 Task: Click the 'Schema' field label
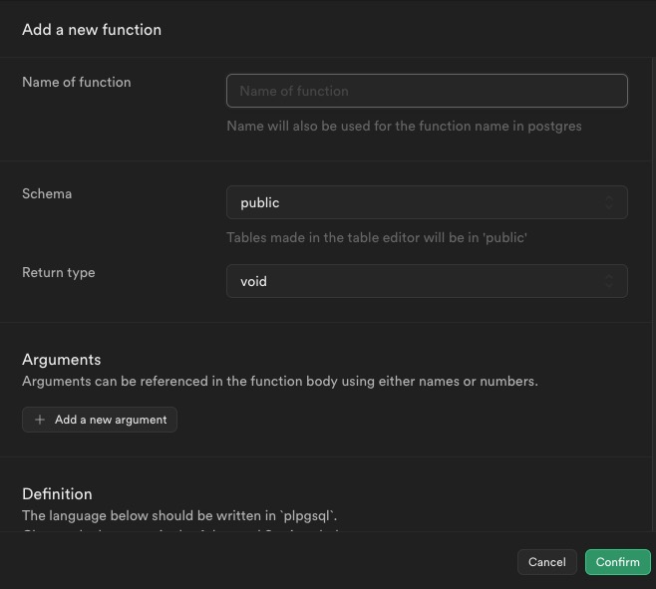pos(47,193)
